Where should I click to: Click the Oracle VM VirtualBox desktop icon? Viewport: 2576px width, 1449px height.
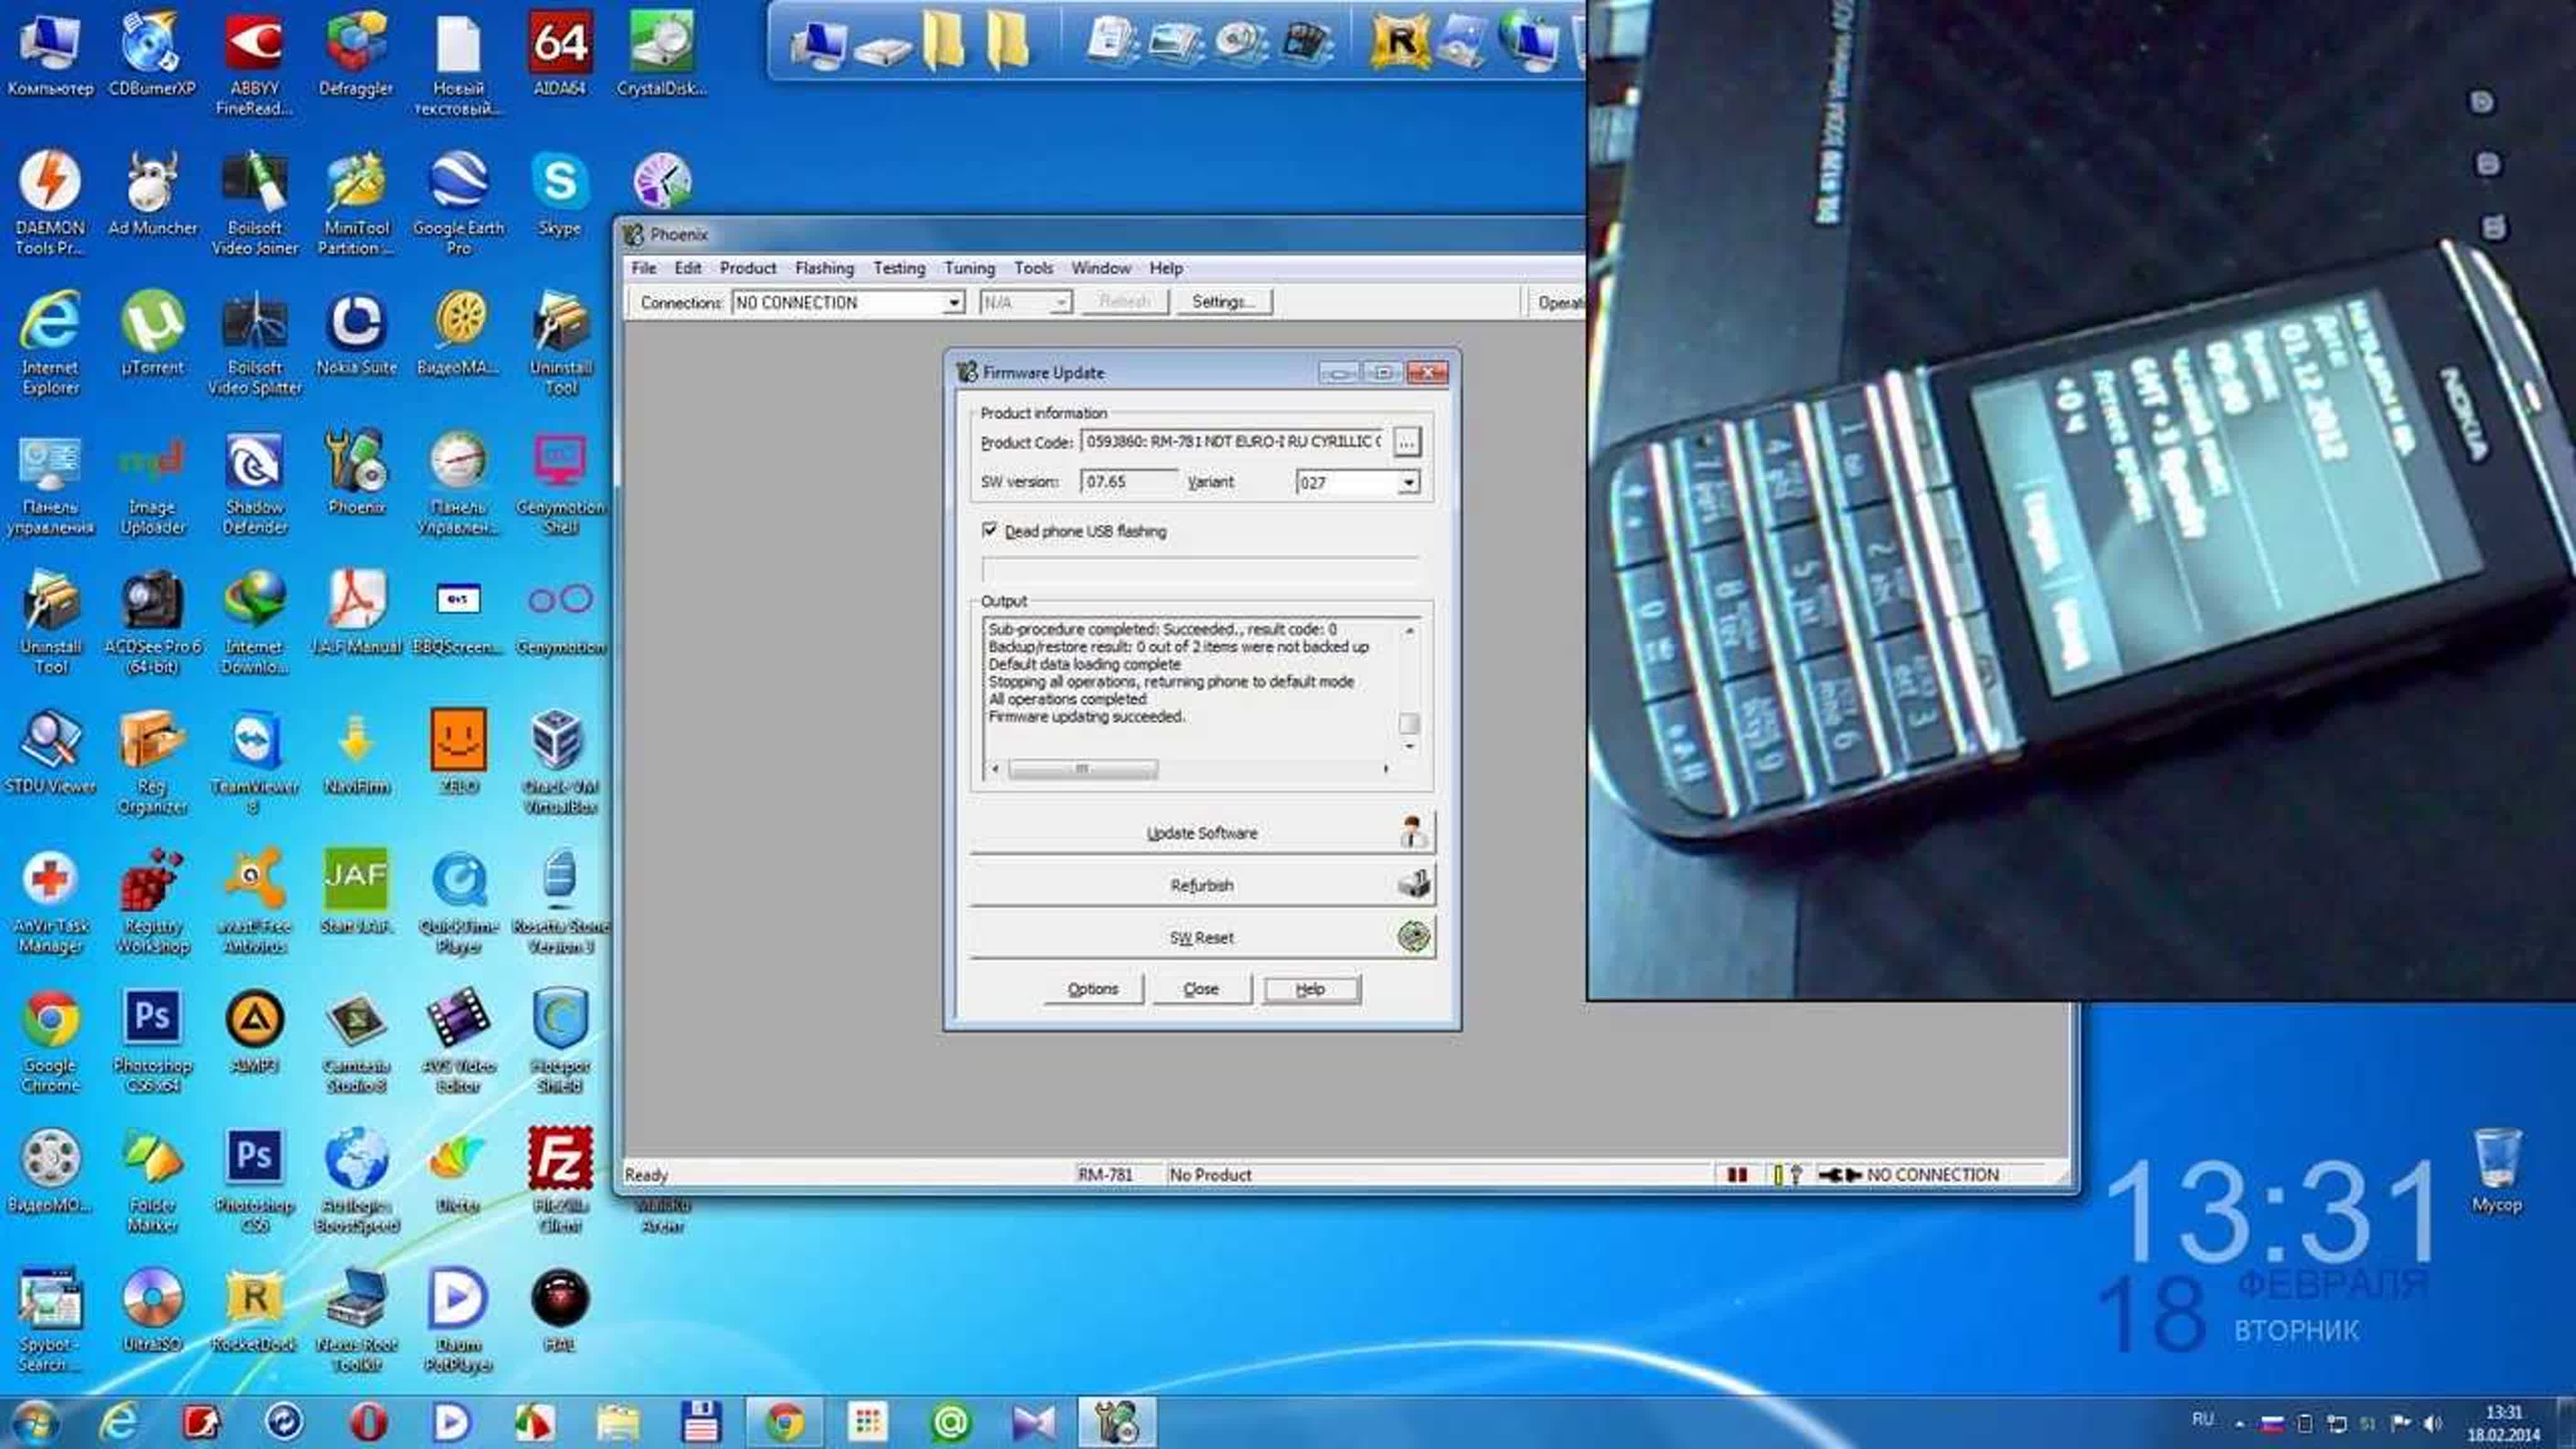(560, 762)
